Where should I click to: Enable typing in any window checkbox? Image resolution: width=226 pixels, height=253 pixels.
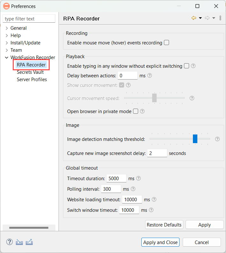[187, 66]
